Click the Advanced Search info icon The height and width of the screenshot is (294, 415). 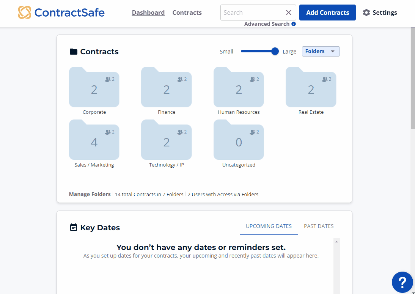[294, 24]
